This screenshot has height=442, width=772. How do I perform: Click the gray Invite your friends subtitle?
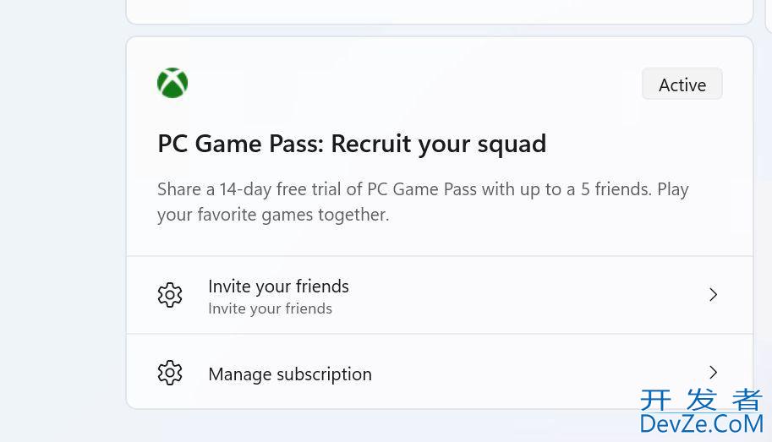pos(270,308)
